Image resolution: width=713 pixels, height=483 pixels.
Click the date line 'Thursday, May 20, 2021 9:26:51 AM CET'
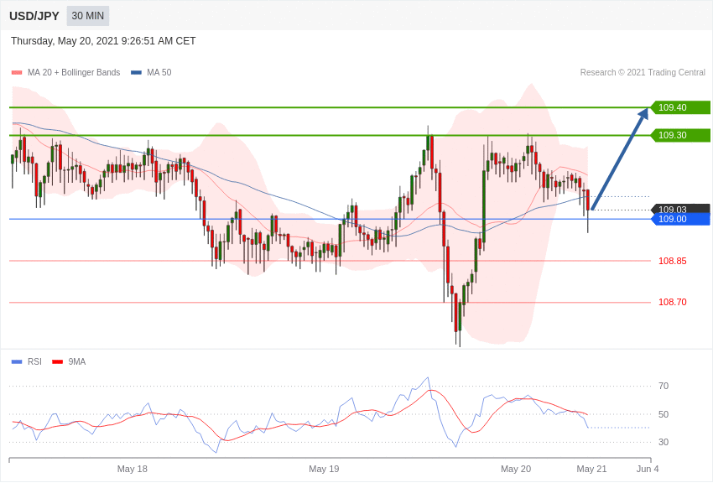(x=103, y=41)
